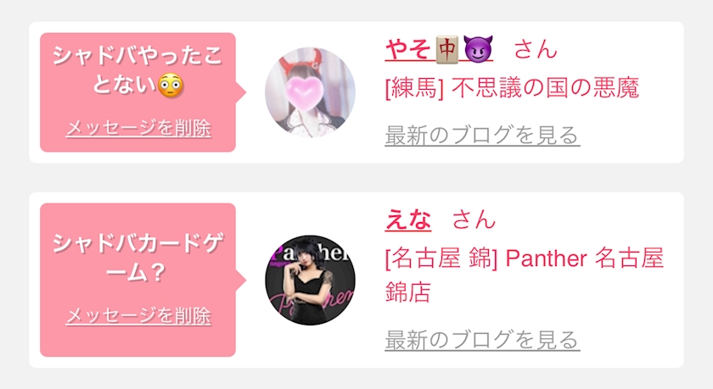This screenshot has height=389, width=713.
Task: Open the やそ username link
Action: pos(439,49)
